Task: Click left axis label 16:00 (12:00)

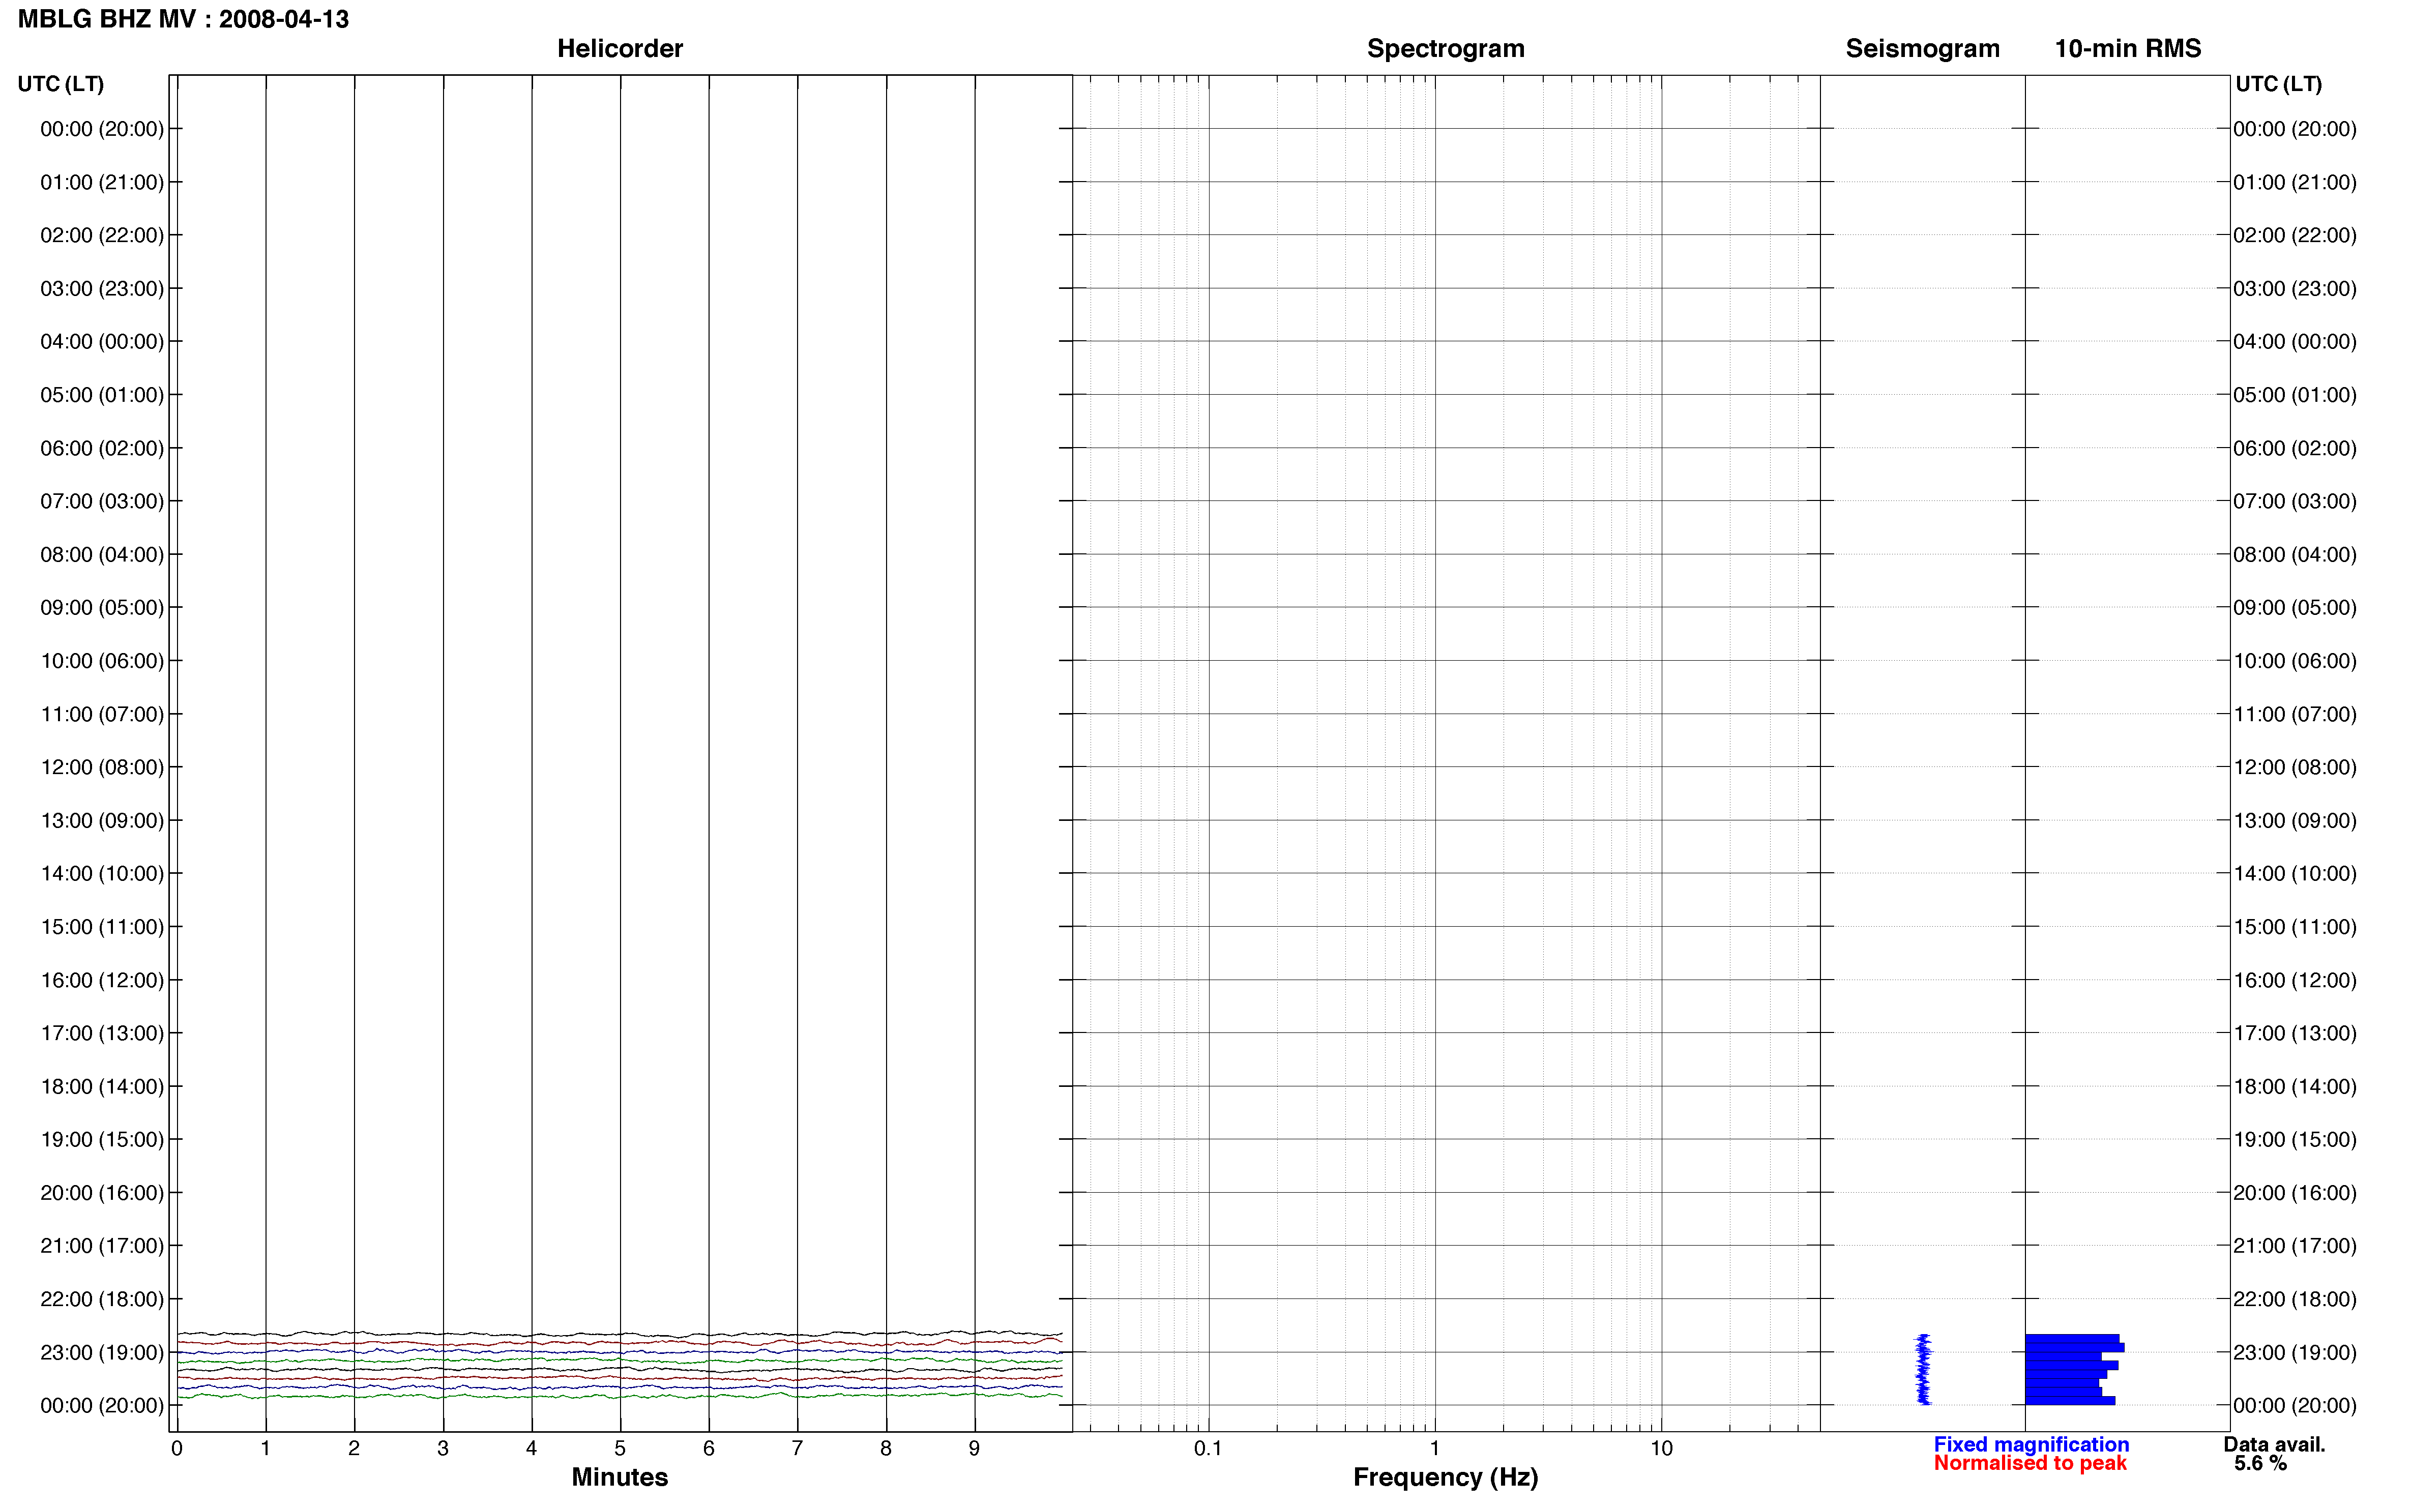Action: pyautogui.click(x=102, y=980)
